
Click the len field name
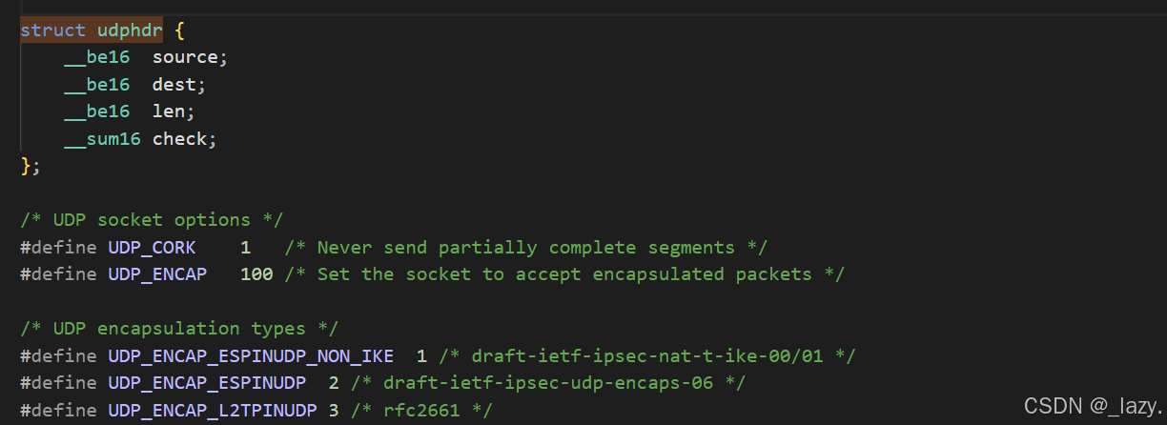tap(170, 111)
